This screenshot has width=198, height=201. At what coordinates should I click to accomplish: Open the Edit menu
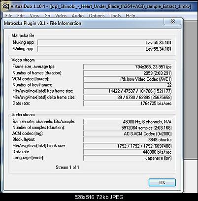[21, 16]
